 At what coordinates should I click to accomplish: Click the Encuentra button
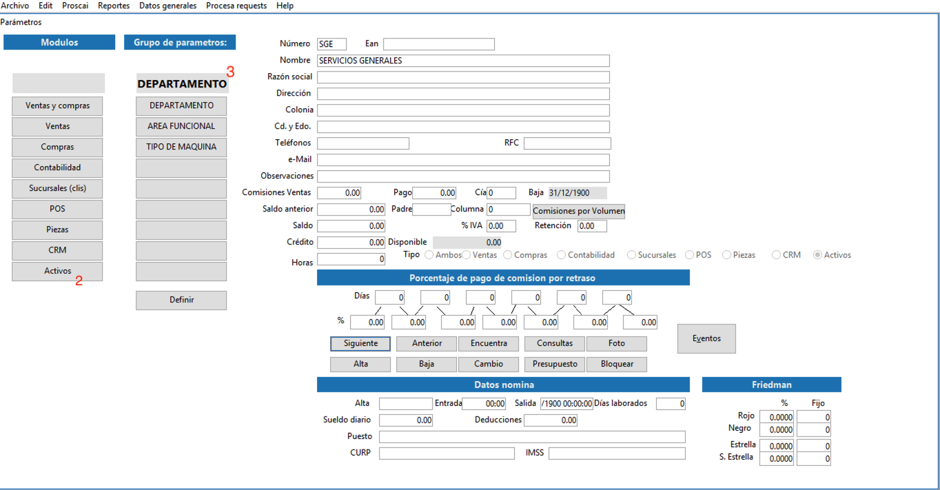(x=489, y=343)
